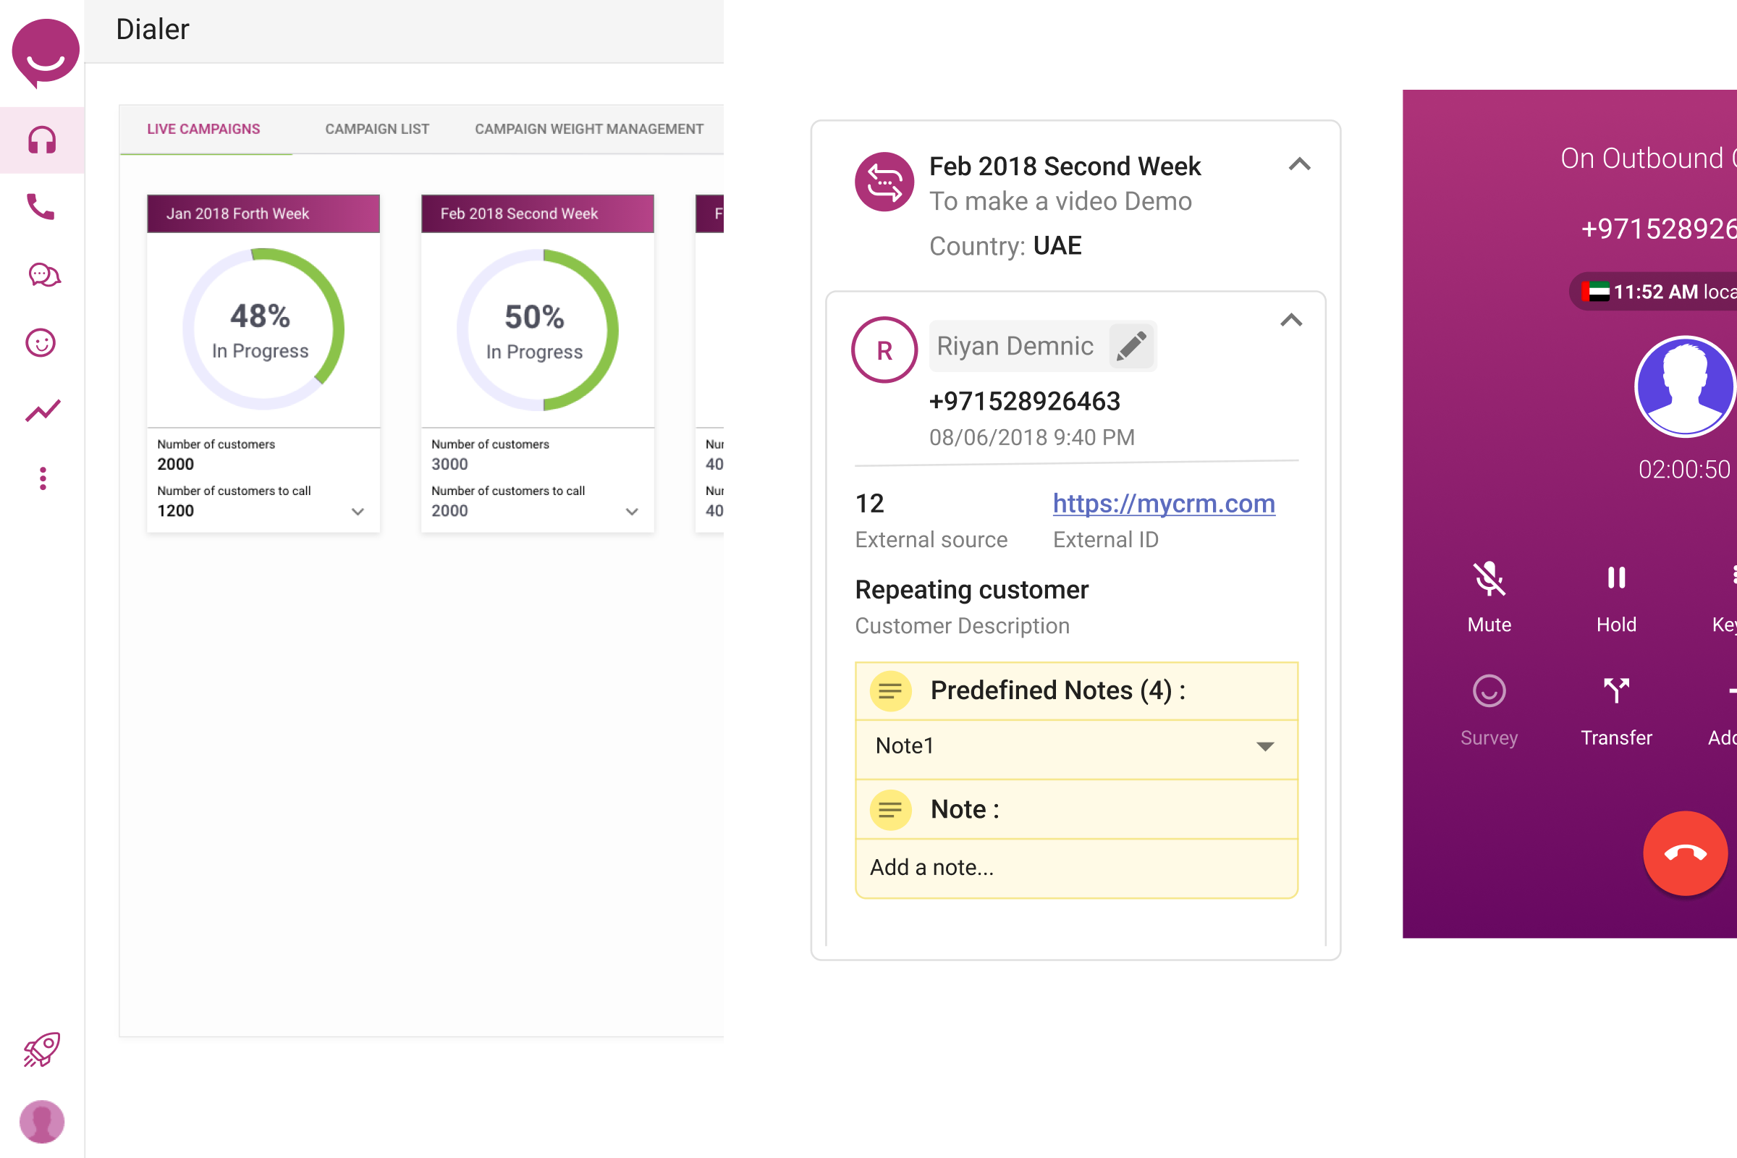This screenshot has height=1158, width=1737.
Task: Expand the Jan 2018 Forth Week card
Action: point(358,511)
